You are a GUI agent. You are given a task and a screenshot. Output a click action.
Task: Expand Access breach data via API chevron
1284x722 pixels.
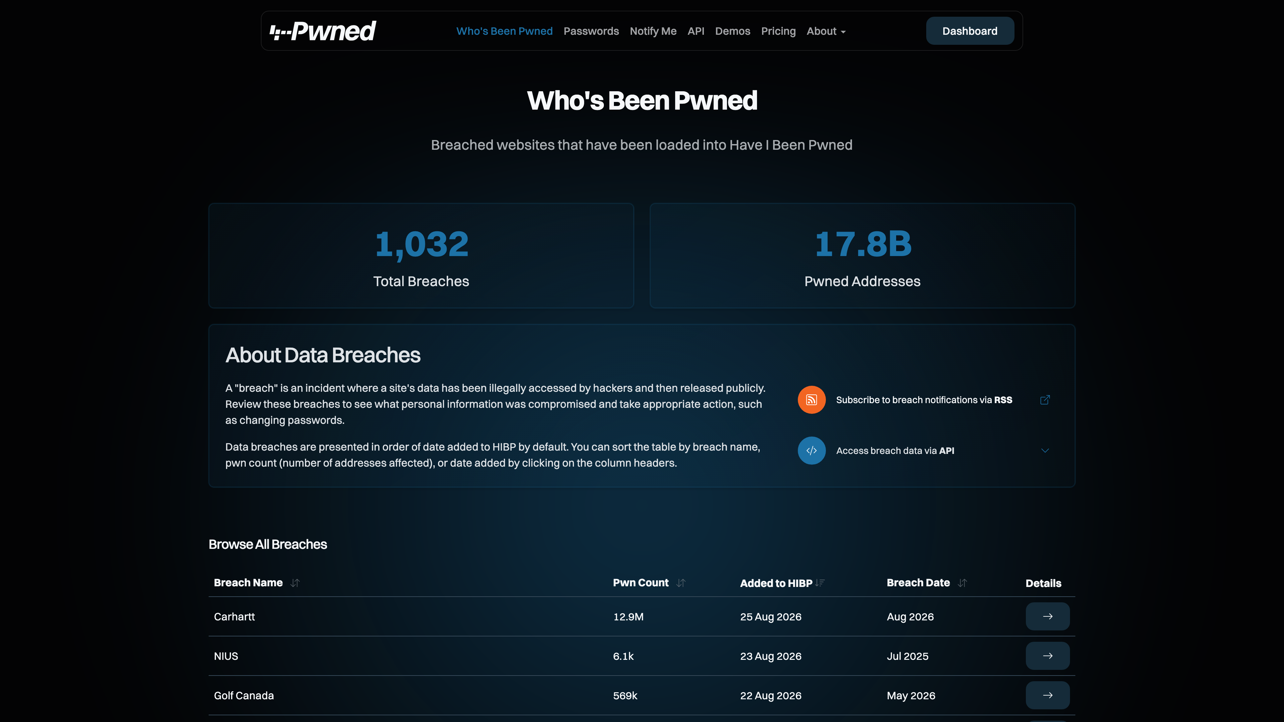1045,451
